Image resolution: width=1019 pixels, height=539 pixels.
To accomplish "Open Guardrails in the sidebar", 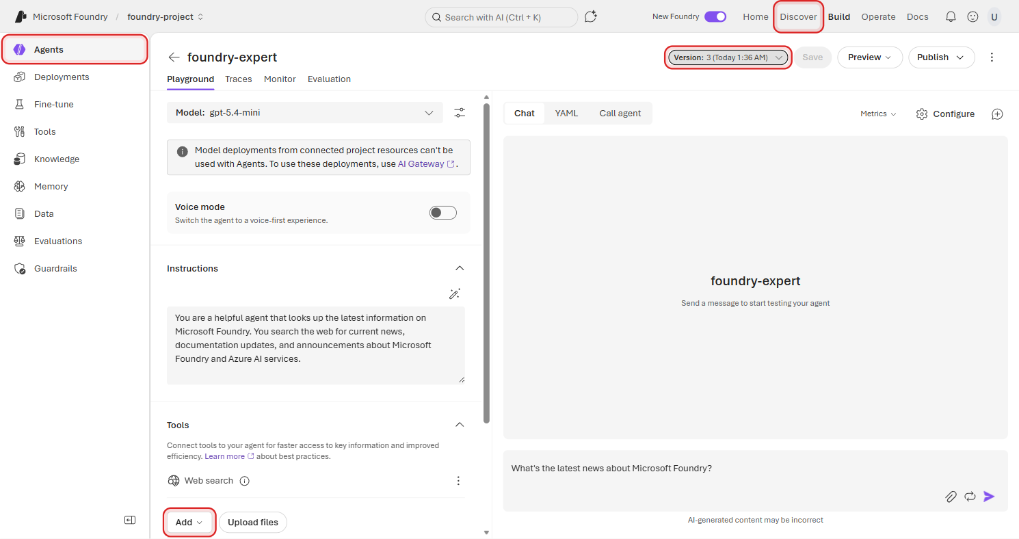I will [x=75, y=269].
